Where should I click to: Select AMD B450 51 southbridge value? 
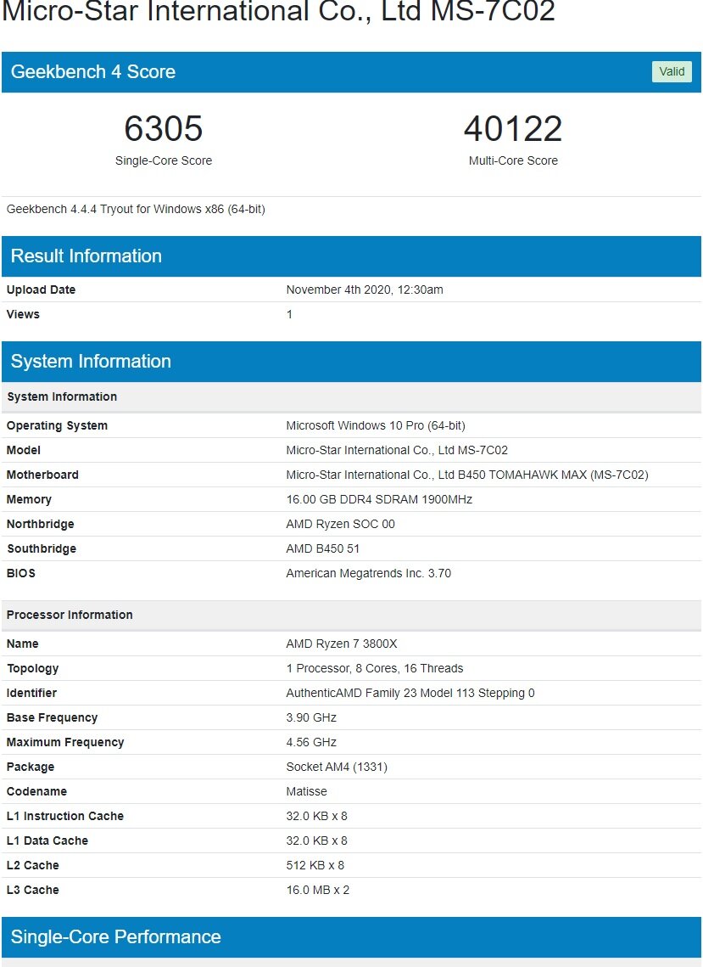pyautogui.click(x=322, y=548)
